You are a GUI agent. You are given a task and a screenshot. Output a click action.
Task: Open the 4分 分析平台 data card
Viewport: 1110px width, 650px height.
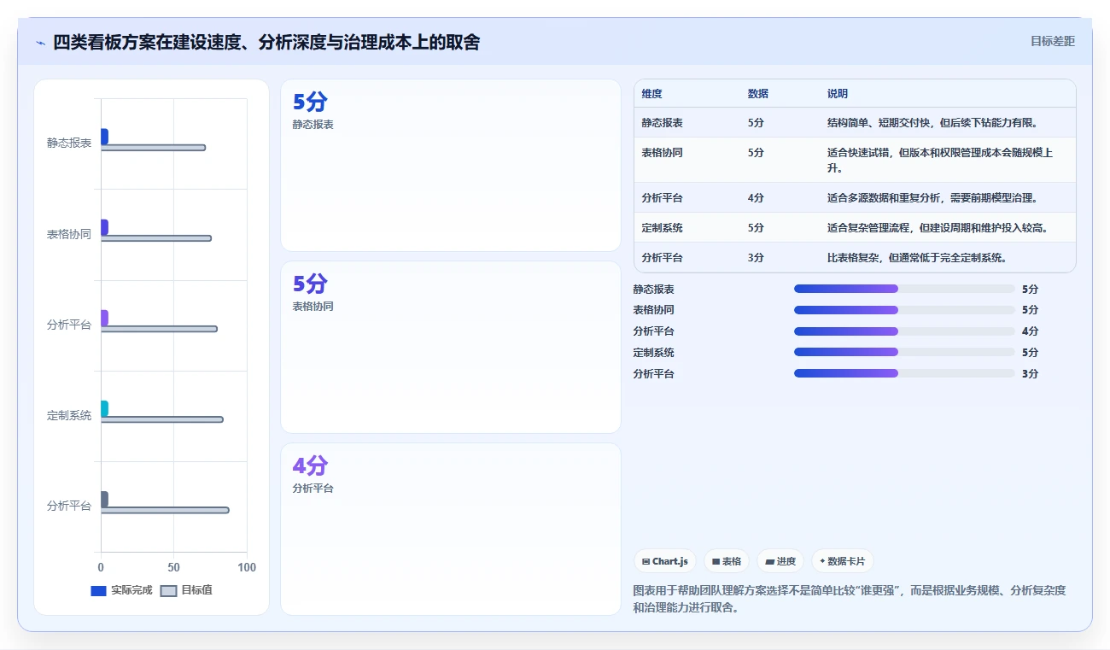click(451, 529)
